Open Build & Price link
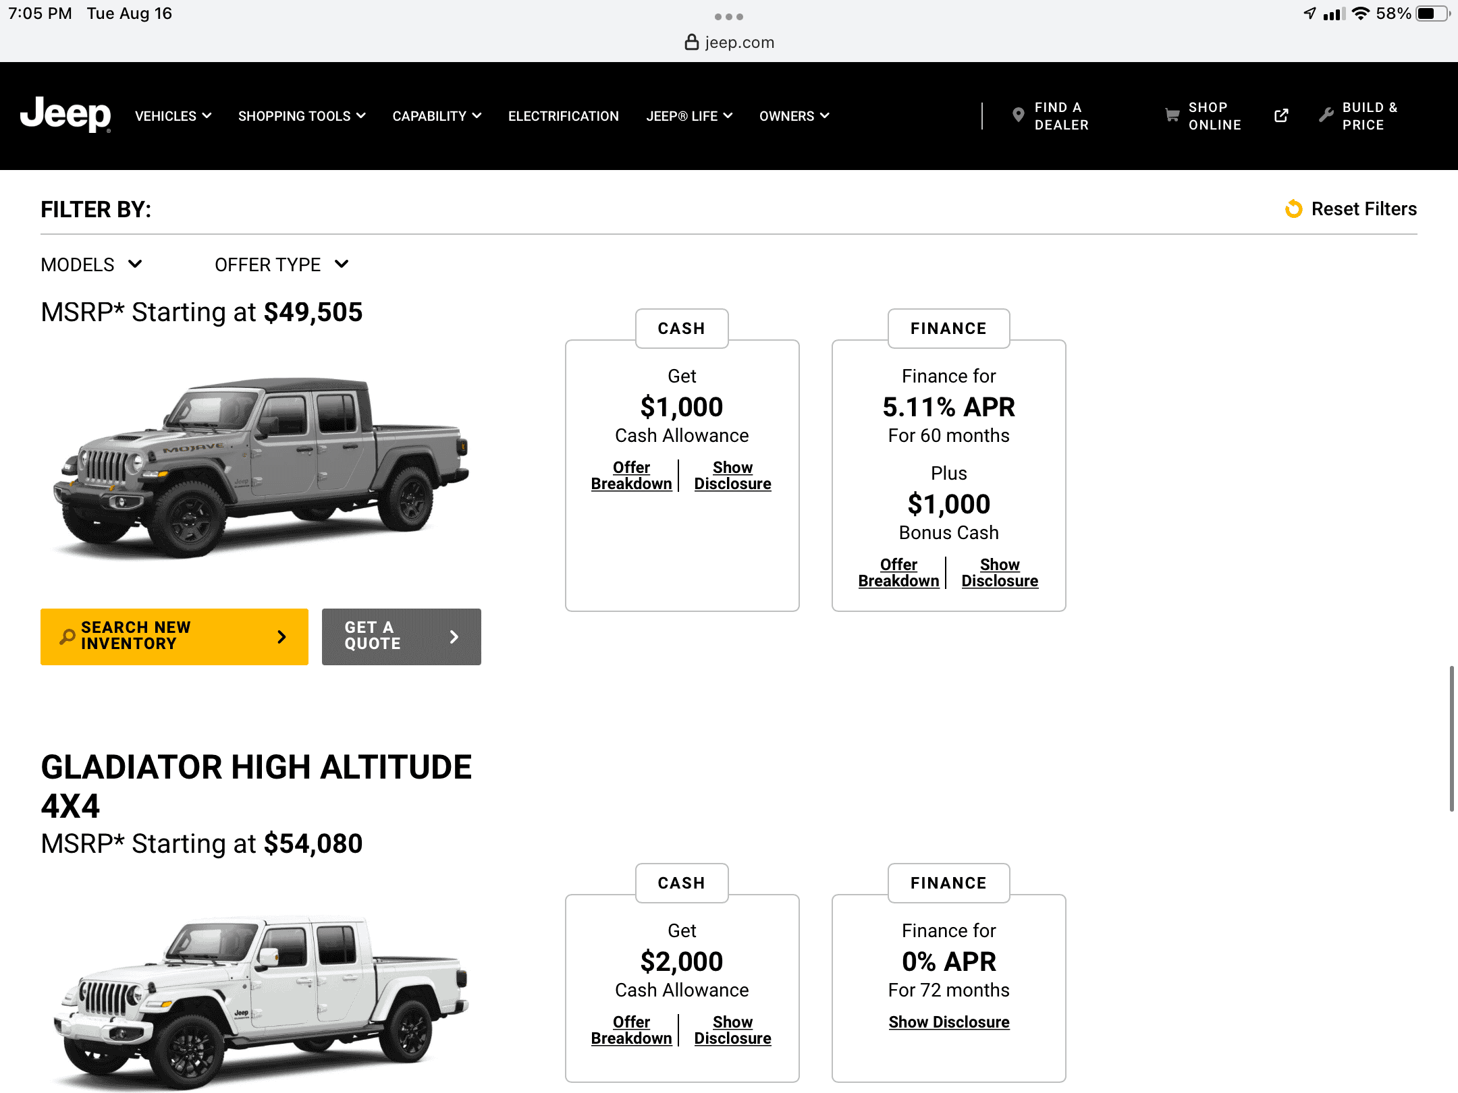This screenshot has width=1458, height=1093. click(1370, 116)
